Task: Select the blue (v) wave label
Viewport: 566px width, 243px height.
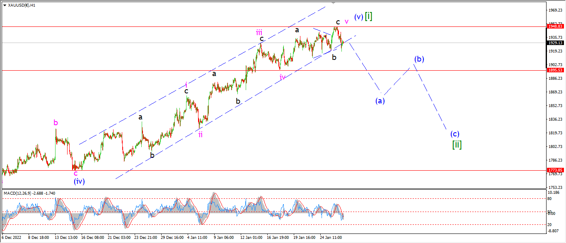Action: pos(358,17)
